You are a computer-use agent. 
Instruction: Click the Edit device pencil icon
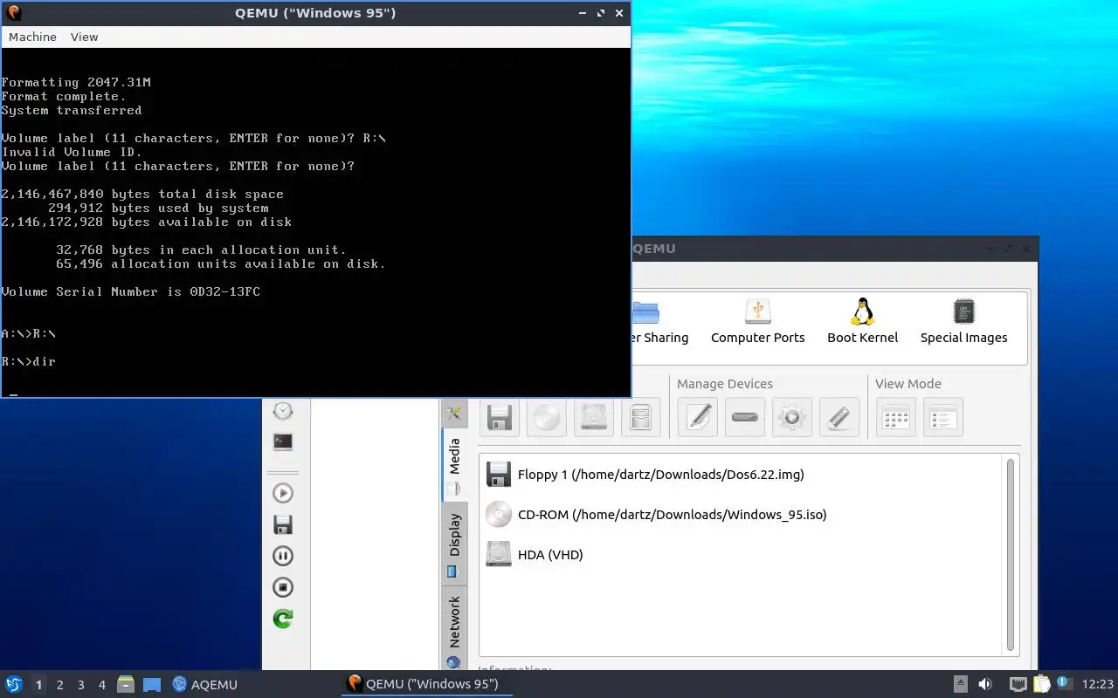(698, 417)
